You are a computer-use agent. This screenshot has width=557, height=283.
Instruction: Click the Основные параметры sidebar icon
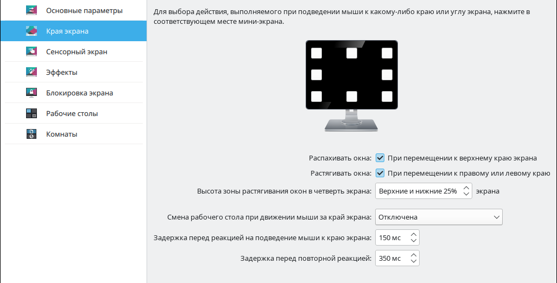[x=31, y=10]
